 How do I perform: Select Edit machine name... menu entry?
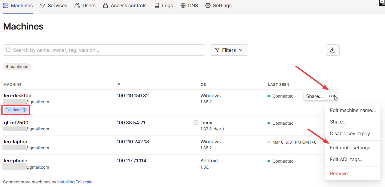(353, 110)
